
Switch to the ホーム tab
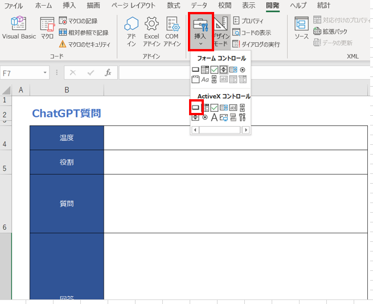(x=43, y=6)
